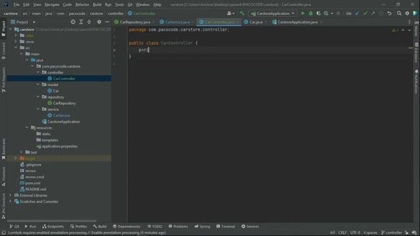Push commits with the Git push arrow
Screen dimensions: 420x236
coord(373,13)
